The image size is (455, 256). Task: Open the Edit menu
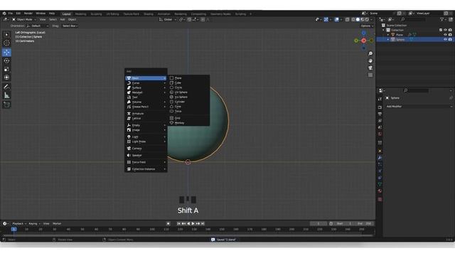18,14
